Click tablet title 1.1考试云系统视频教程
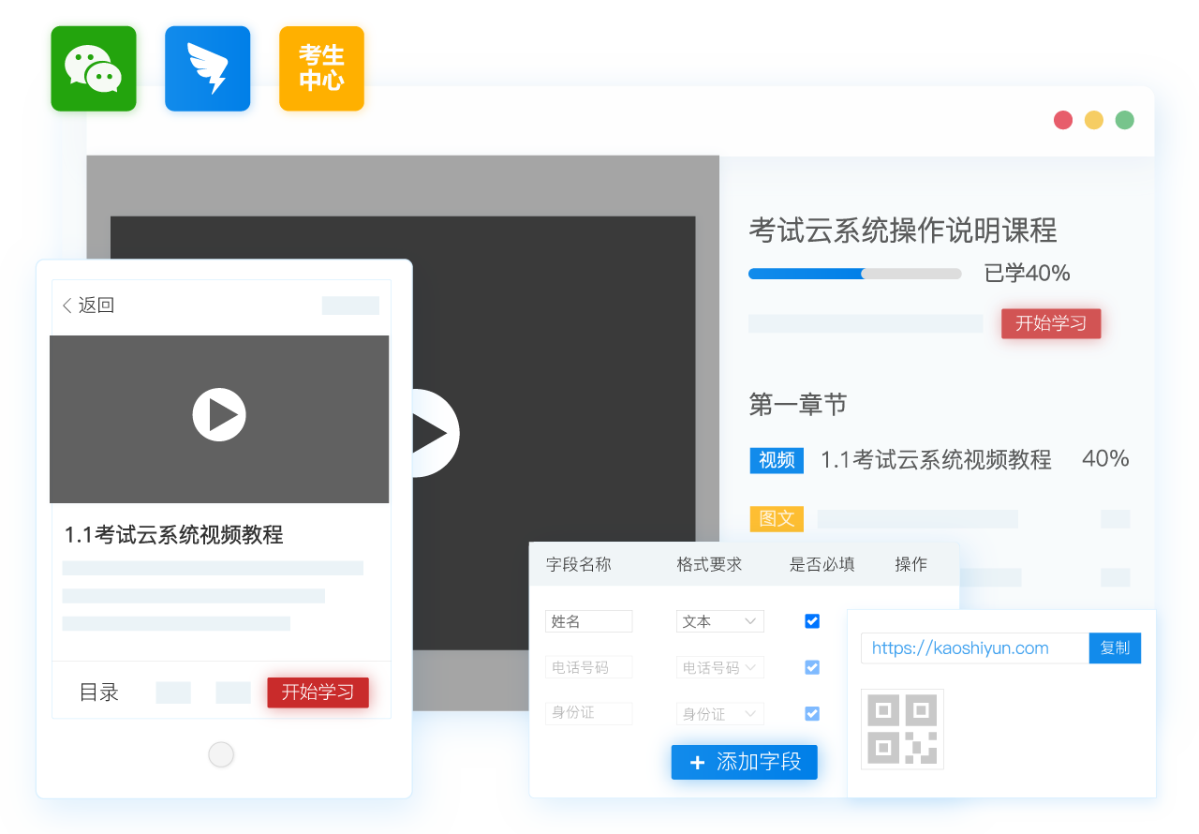 pyautogui.click(x=173, y=535)
